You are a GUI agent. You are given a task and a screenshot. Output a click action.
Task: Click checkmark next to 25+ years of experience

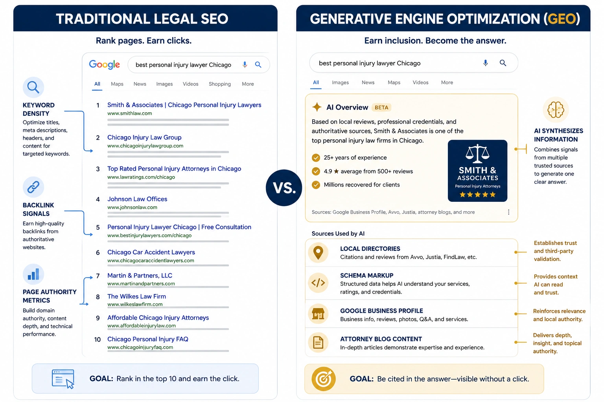pos(316,158)
